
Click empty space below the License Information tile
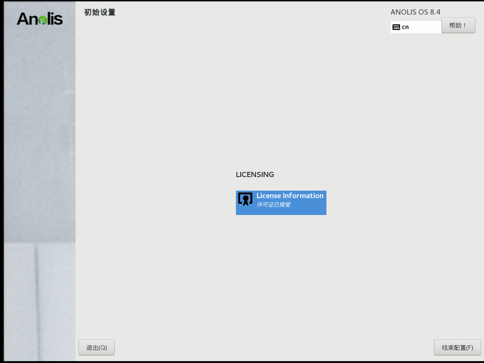tap(281, 262)
